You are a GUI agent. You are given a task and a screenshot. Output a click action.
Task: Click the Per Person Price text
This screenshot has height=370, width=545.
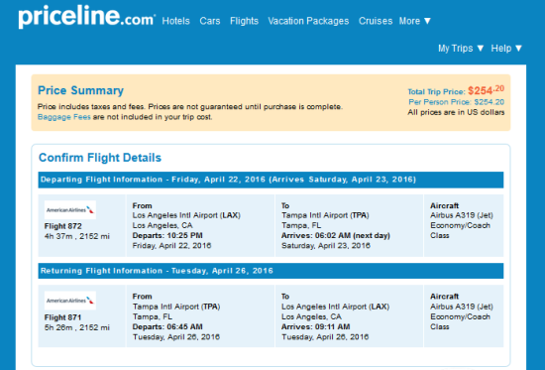[457, 102]
